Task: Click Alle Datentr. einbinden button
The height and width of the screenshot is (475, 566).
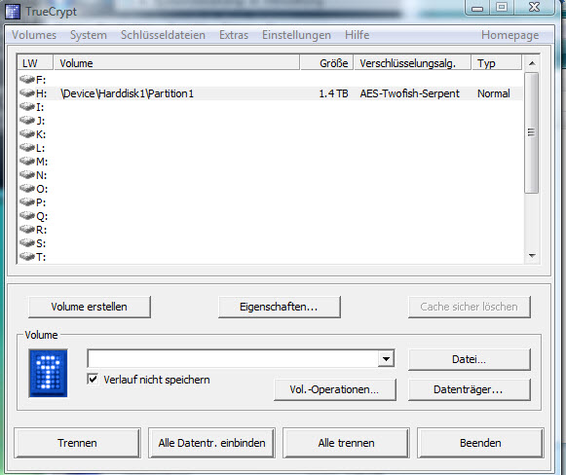Action: [212, 443]
